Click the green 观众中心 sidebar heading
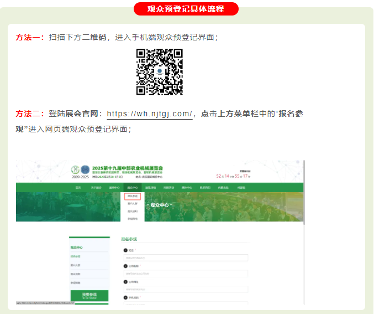 [x=77, y=248]
